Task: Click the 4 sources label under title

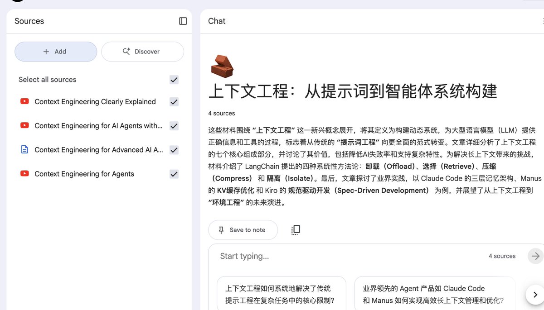Action: tap(222, 113)
